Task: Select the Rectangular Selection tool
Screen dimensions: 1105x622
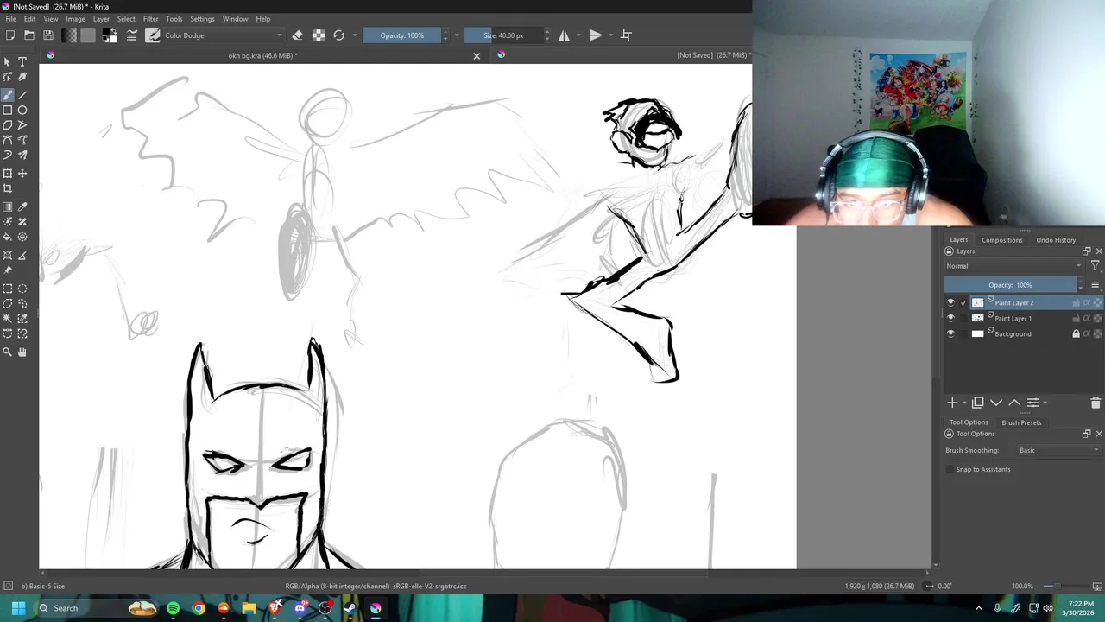Action: pyautogui.click(x=8, y=289)
